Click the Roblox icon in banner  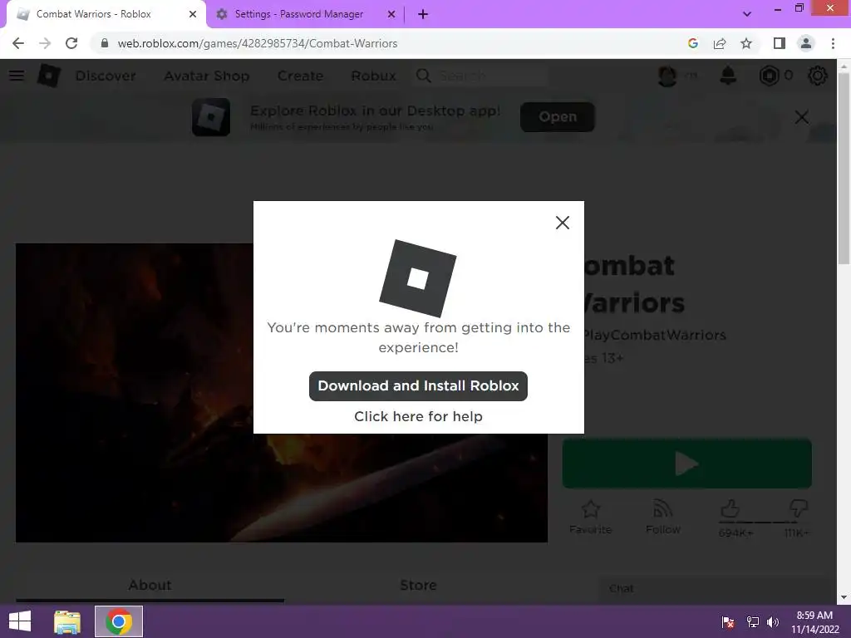pyautogui.click(x=211, y=116)
